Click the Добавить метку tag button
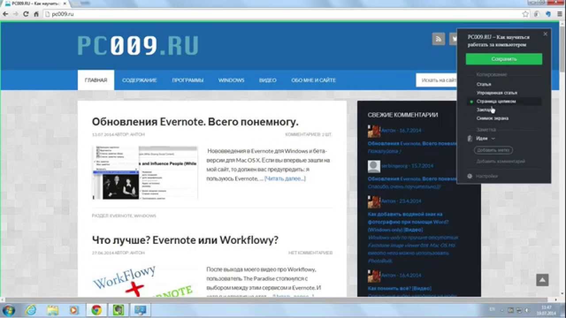 [x=493, y=150]
